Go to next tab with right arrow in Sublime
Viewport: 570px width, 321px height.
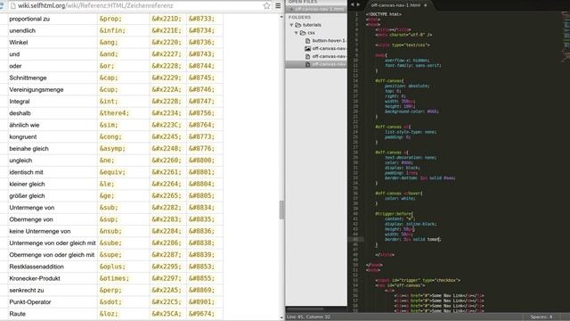pos(358,4)
